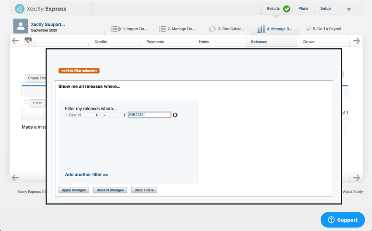Open the Results menu
The width and height of the screenshot is (372, 231).
[273, 9]
